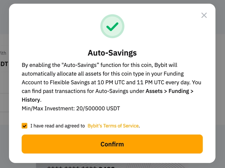Viewport: 225px width, 168px height.
Task: Click the partially hidden "ith" text behind dialog
Action: coord(3,53)
